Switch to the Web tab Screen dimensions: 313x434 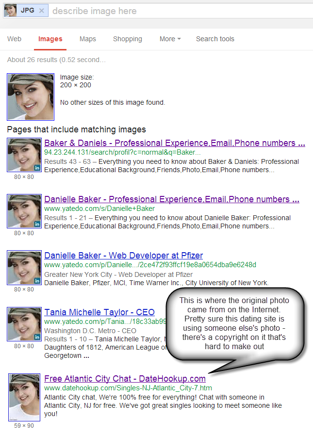pos(15,39)
